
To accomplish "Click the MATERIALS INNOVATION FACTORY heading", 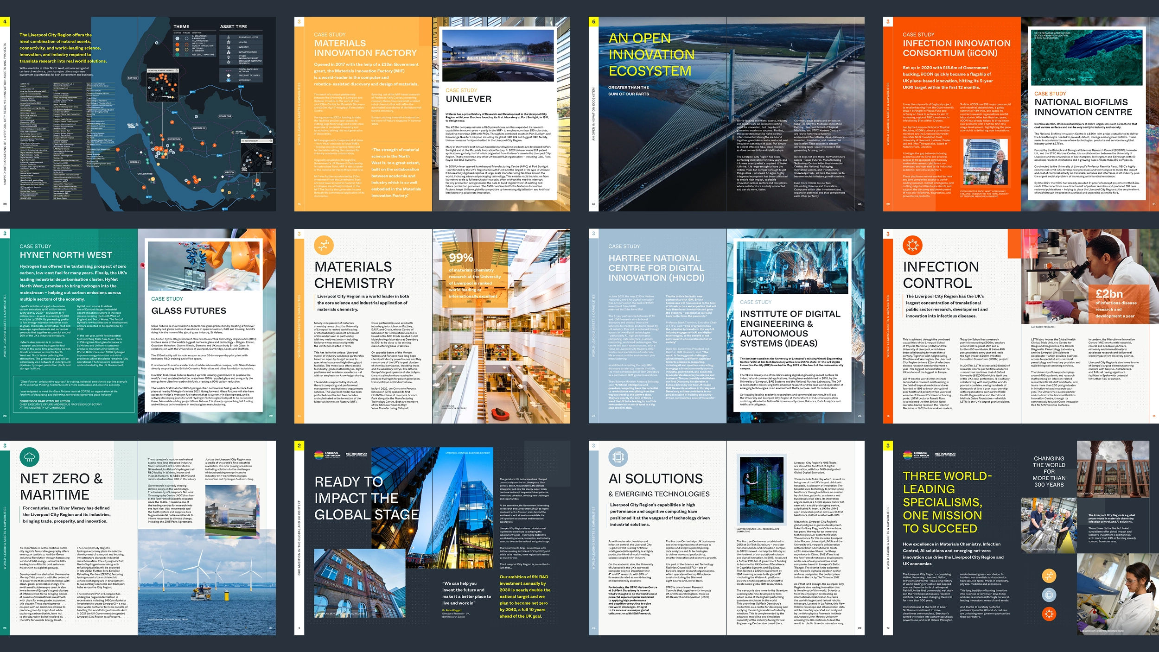I will click(365, 48).
